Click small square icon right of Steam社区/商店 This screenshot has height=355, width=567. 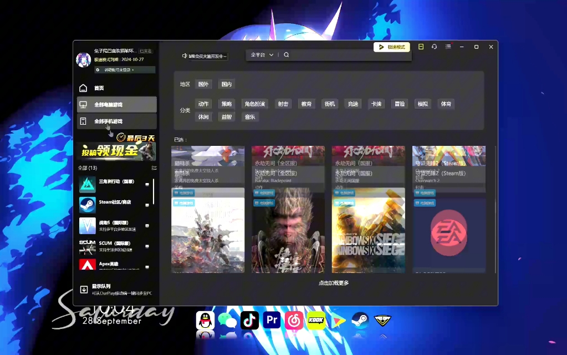147,205
